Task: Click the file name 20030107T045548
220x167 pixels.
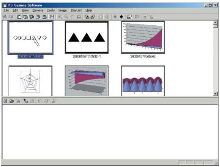Action: pyautogui.click(x=143, y=56)
